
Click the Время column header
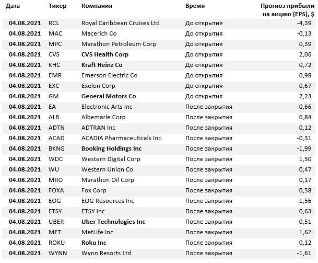[195, 6]
